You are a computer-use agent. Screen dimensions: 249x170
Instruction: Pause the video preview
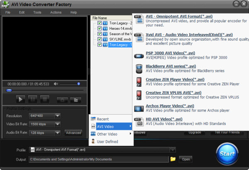click(x=32, y=99)
